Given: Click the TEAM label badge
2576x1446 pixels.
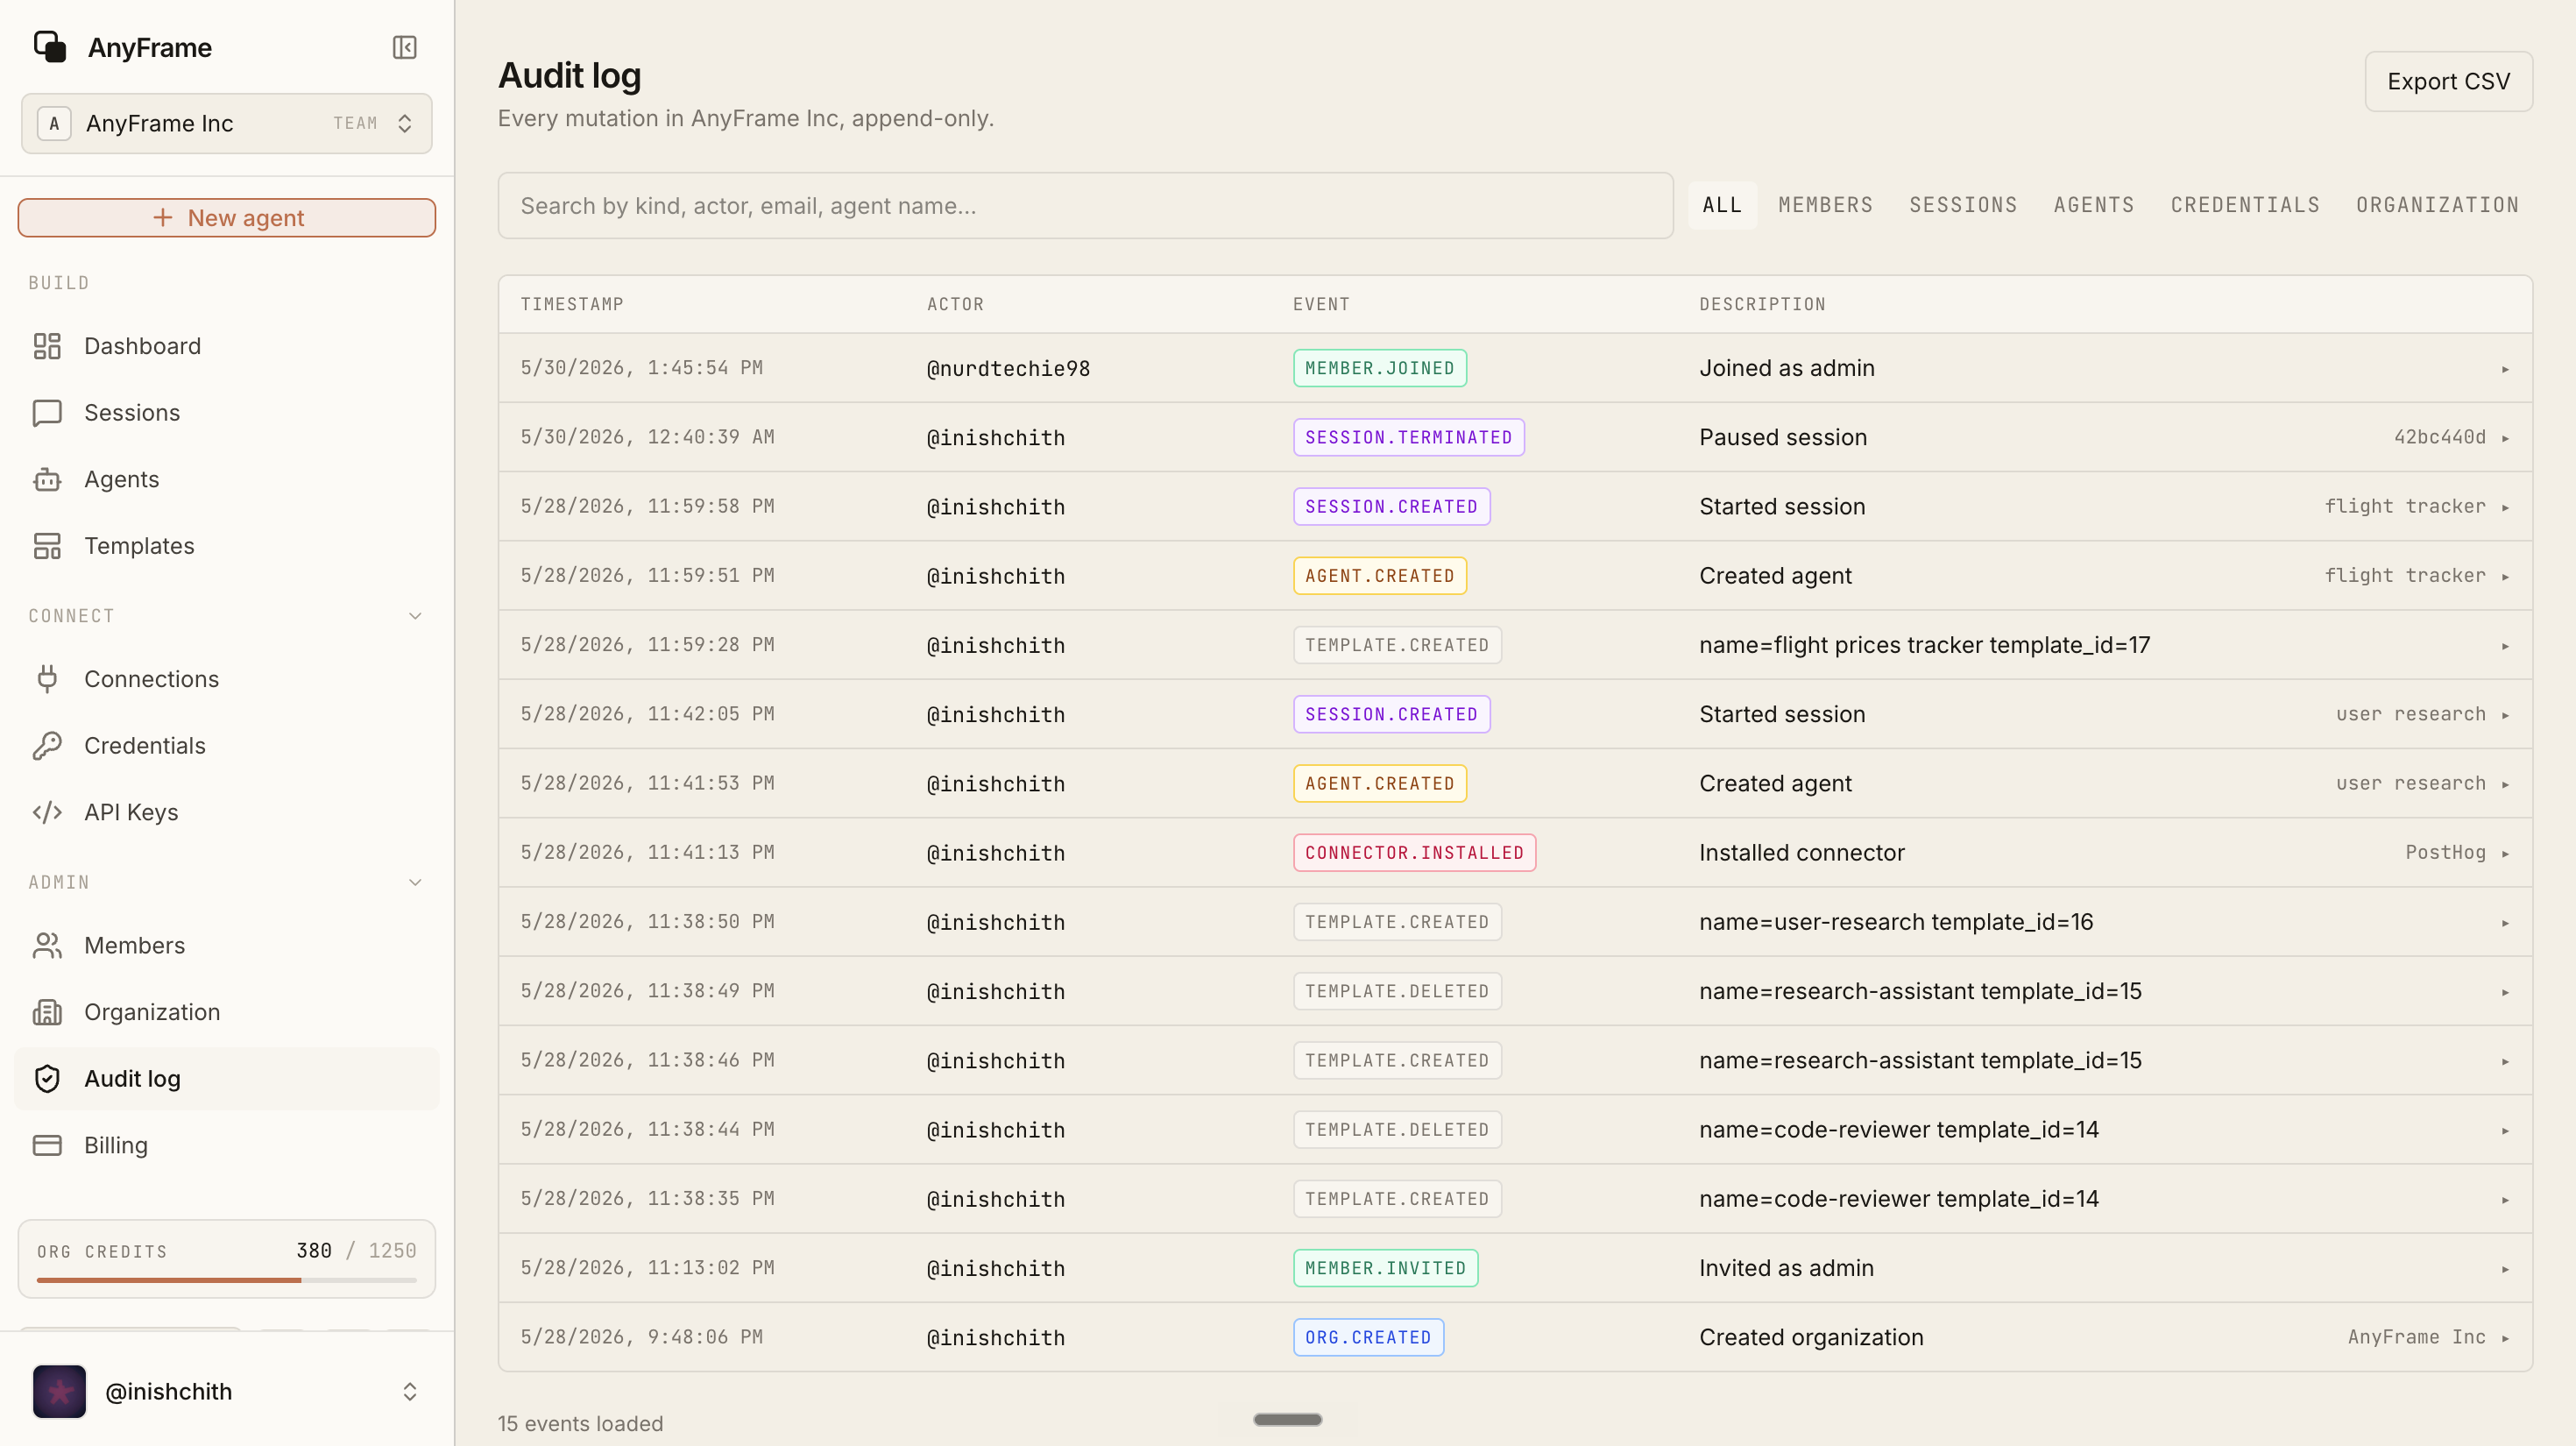Looking at the screenshot, I should tap(355, 123).
